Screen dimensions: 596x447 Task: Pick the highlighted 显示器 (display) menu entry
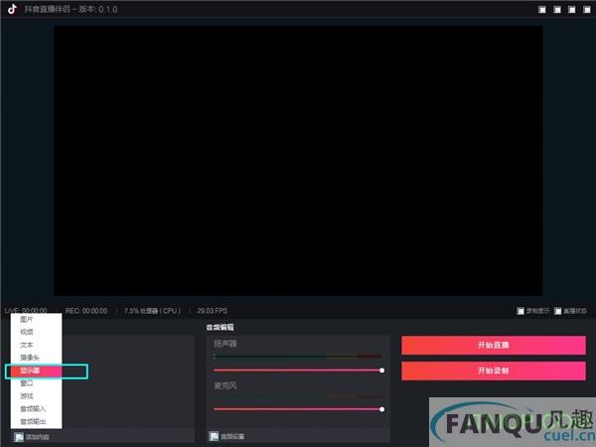[36, 371]
